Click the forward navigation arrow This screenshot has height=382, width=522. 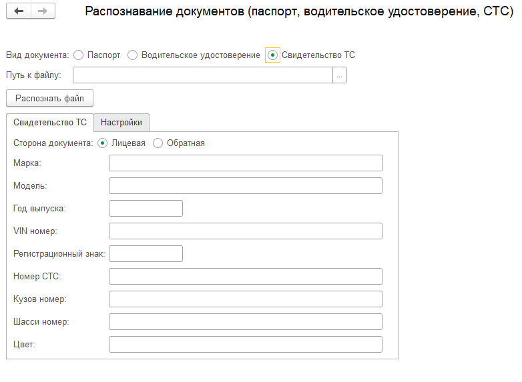pyautogui.click(x=43, y=11)
